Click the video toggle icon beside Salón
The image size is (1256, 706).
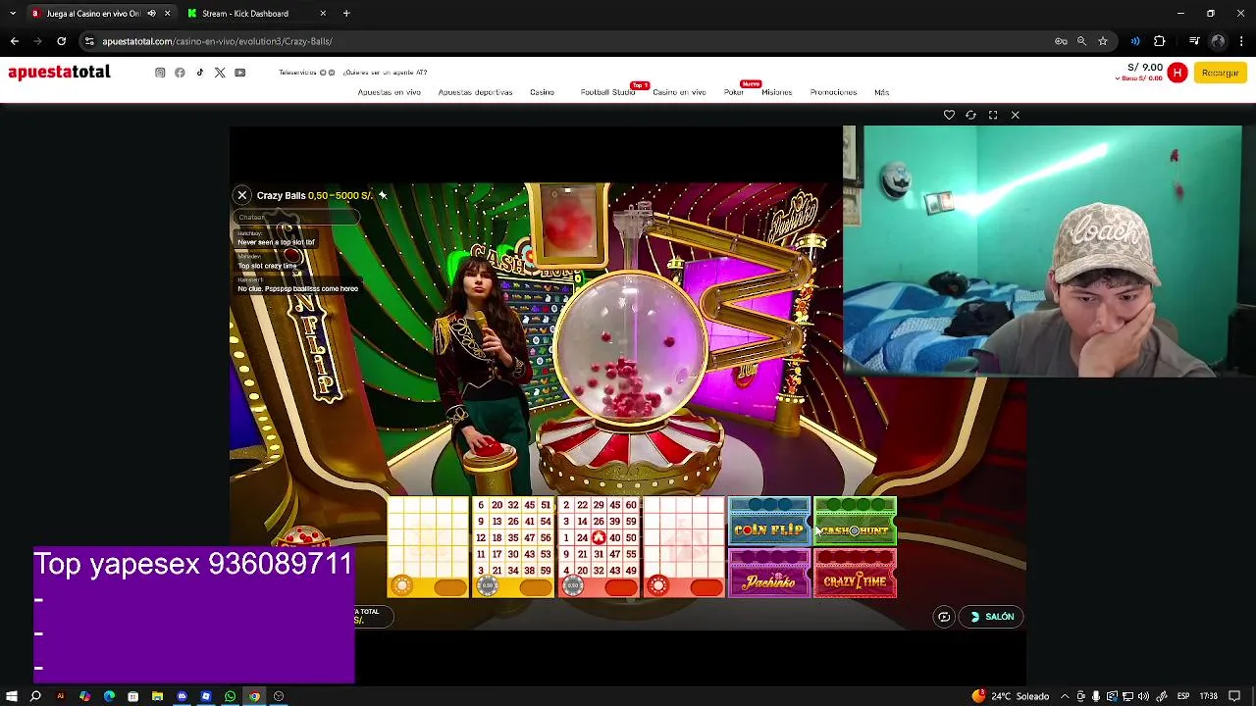pyautogui.click(x=944, y=617)
